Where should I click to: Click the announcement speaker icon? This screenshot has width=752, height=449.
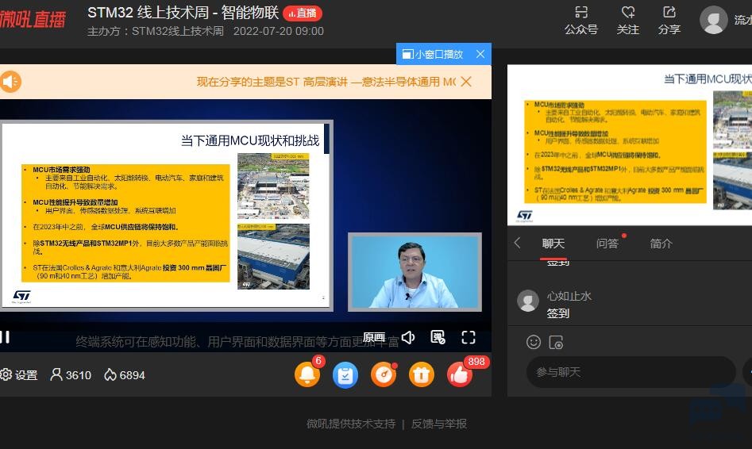pyautogui.click(x=10, y=82)
